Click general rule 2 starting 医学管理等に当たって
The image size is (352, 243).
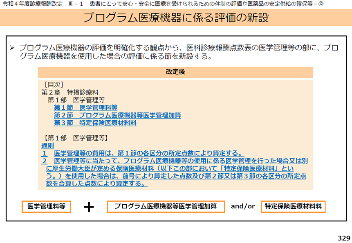click(x=175, y=172)
